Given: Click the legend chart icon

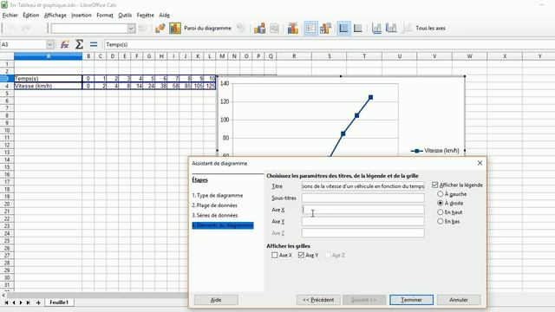Looking at the screenshot, I should click(x=325, y=29).
